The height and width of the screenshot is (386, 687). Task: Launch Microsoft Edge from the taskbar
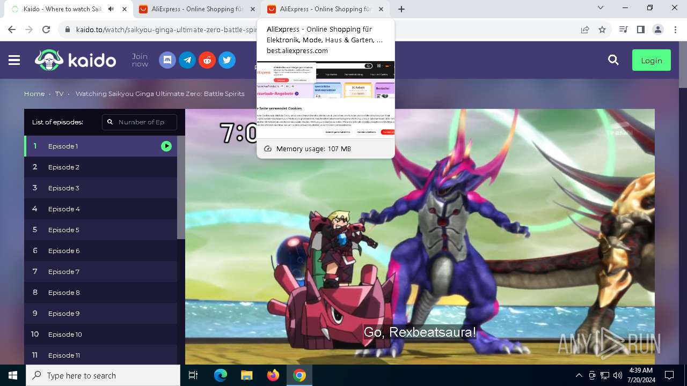(x=221, y=375)
